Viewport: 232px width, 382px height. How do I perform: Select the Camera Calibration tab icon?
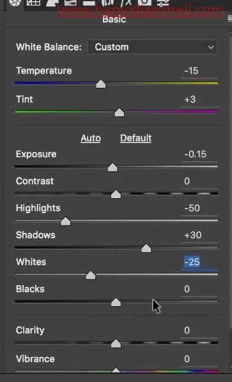tap(144, 3)
